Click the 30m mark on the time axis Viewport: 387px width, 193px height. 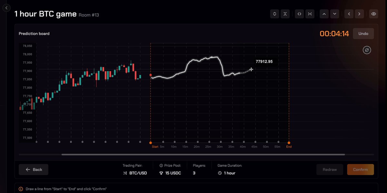[220, 147]
